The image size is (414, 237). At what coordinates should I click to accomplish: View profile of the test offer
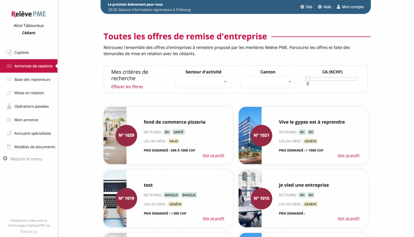click(x=213, y=218)
